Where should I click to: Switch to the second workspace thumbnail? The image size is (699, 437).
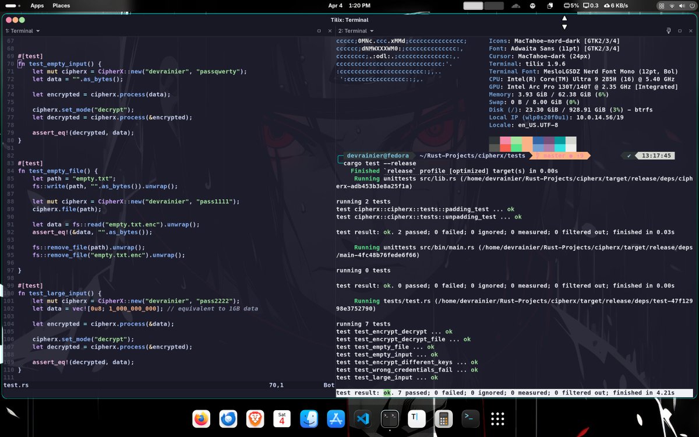point(494,6)
